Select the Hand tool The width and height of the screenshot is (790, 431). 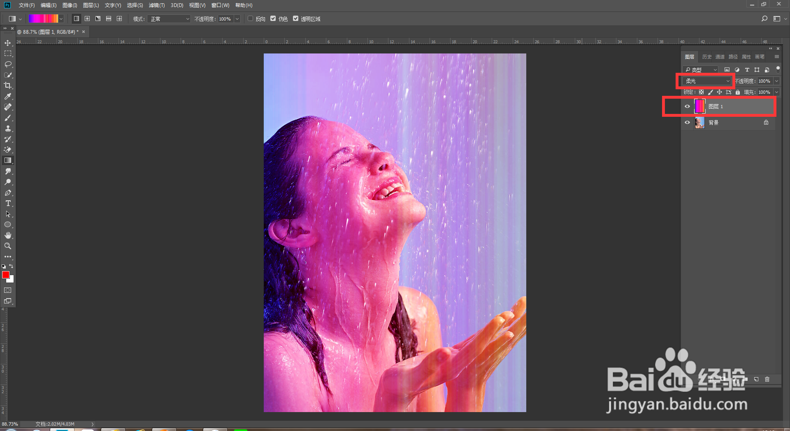(8, 235)
